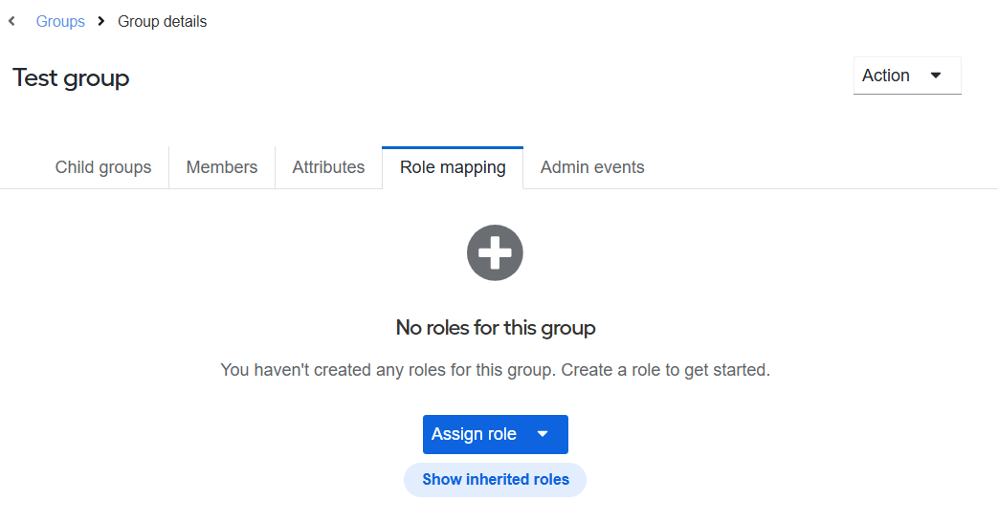Switch to the Members tab

[x=221, y=167]
